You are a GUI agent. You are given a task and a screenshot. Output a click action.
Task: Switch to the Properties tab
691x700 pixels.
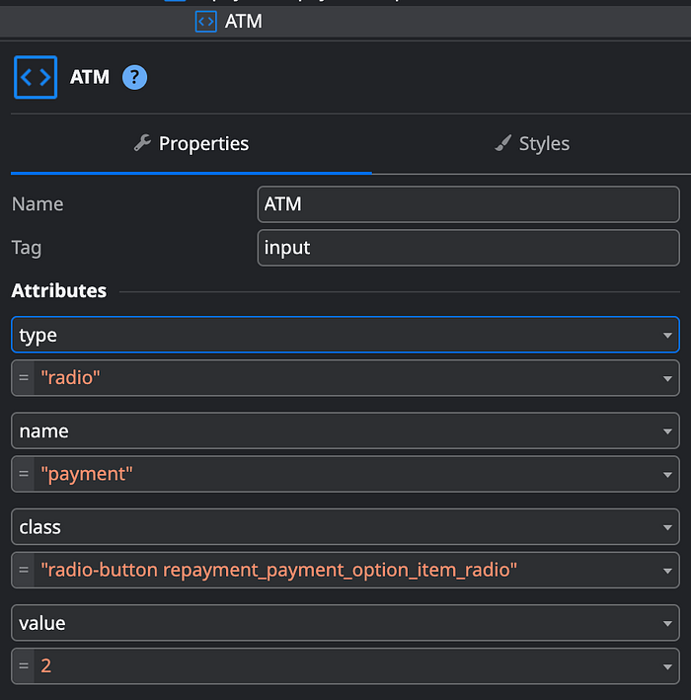point(192,143)
